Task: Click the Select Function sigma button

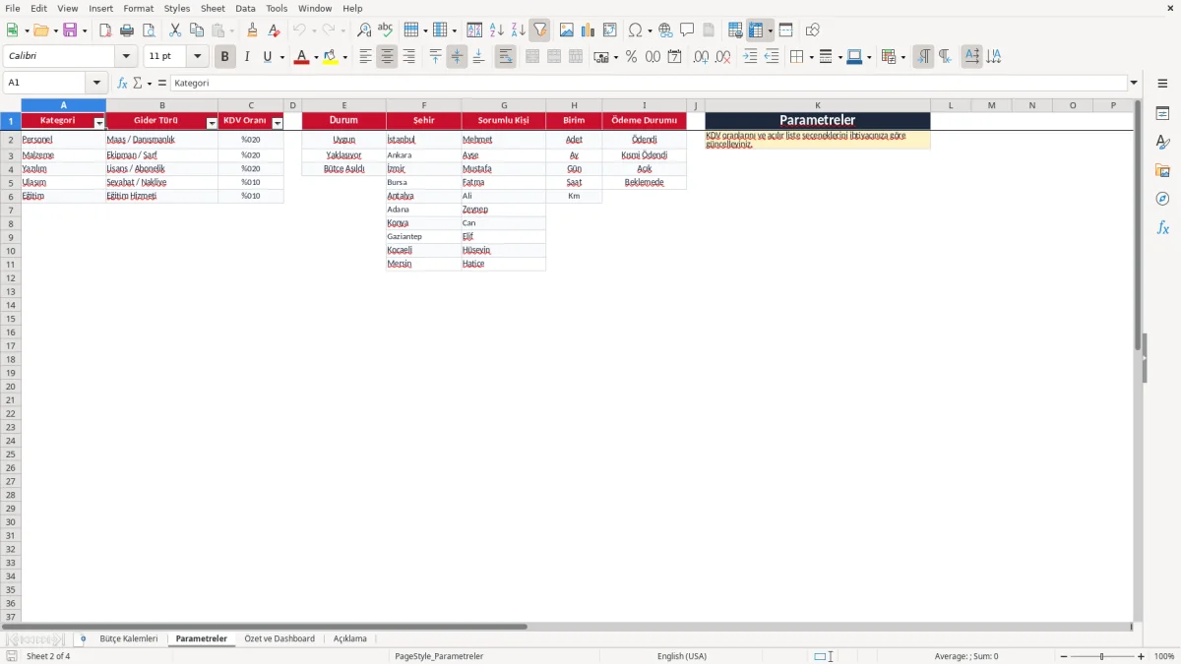Action: (138, 83)
